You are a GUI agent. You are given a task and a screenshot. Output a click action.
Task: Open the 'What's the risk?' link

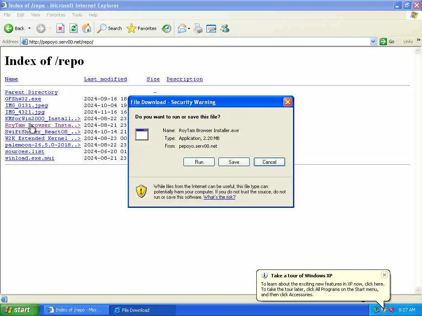tap(219, 197)
